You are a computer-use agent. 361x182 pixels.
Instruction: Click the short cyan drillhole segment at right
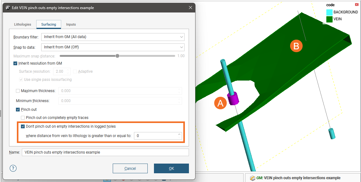tap(332, 134)
